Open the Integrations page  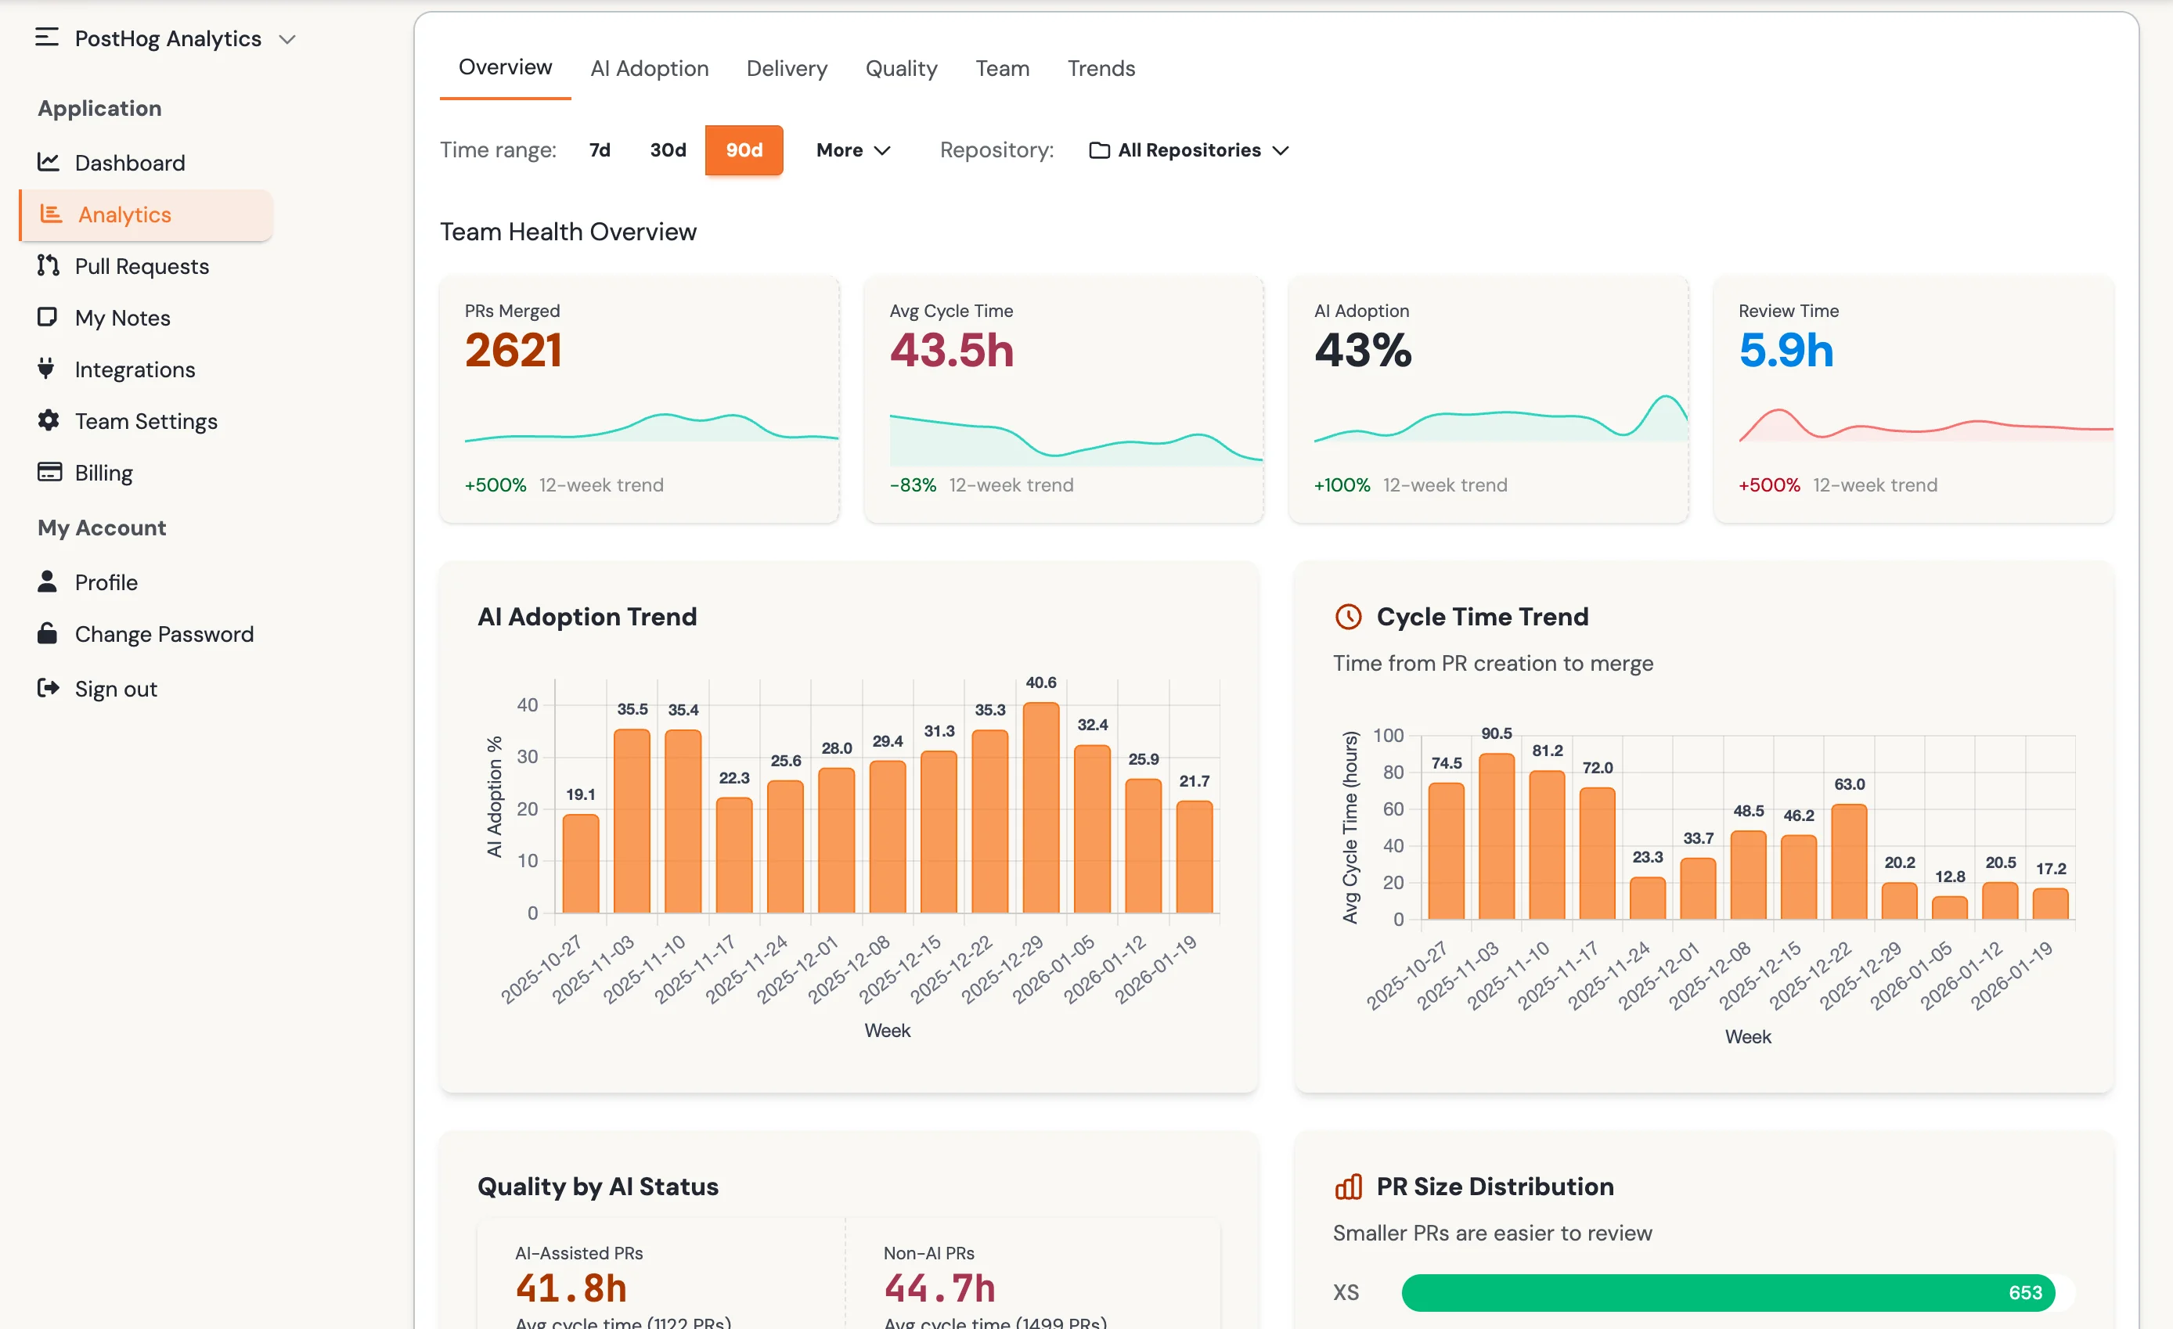[146, 369]
